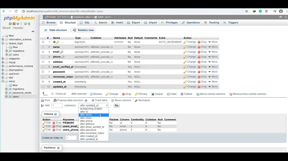288x161 pixels.
Task: Focus the Add columns number field
Action: (57, 105)
